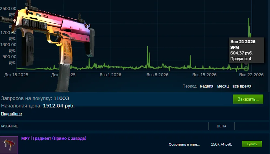Click the listing price 1587,74 руб.
Image resolution: width=270 pixels, height=154 pixels.
click(221, 144)
